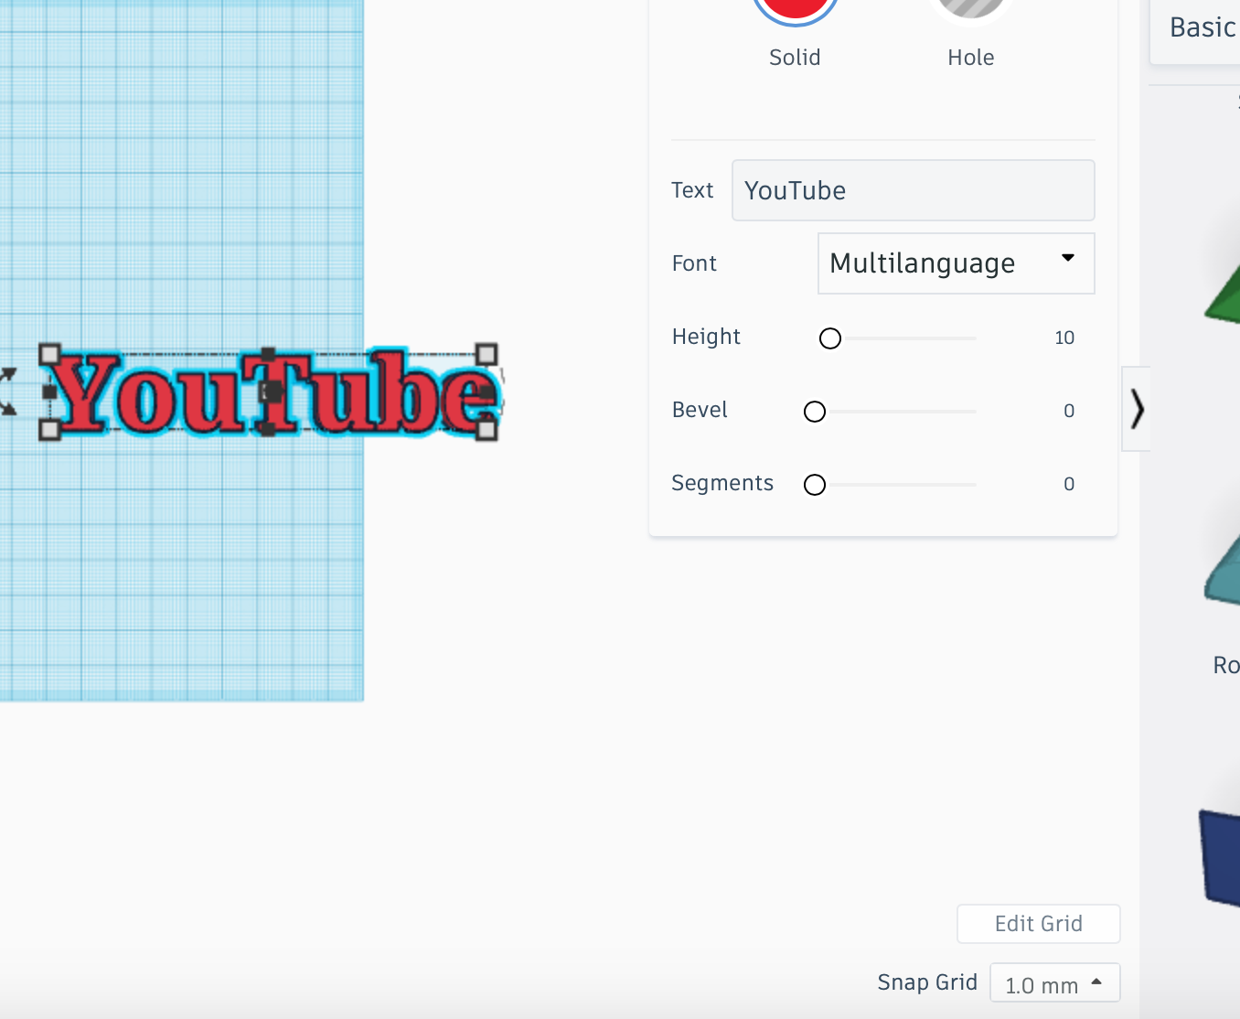Select the dark blue shape thumbnail in shapes panel

point(1220,859)
